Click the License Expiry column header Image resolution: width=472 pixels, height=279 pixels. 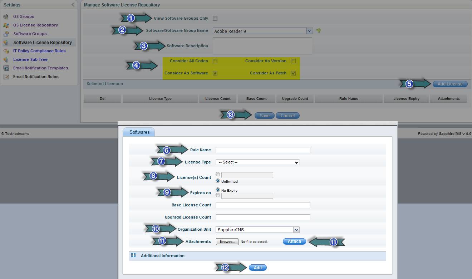point(406,99)
